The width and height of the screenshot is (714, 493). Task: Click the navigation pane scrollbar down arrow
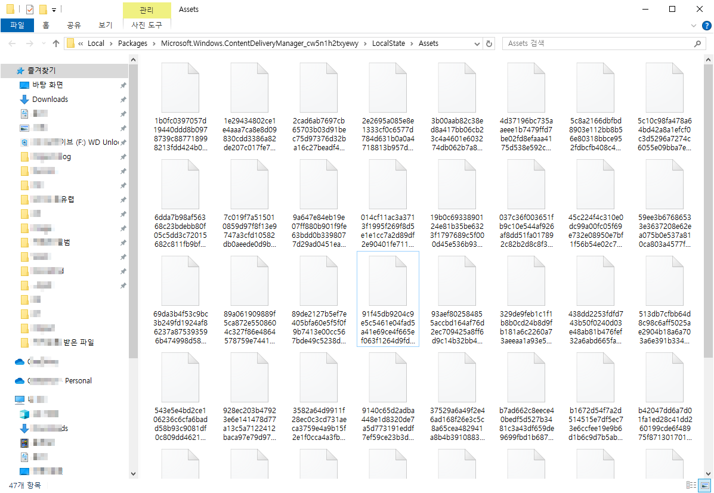[x=133, y=474]
